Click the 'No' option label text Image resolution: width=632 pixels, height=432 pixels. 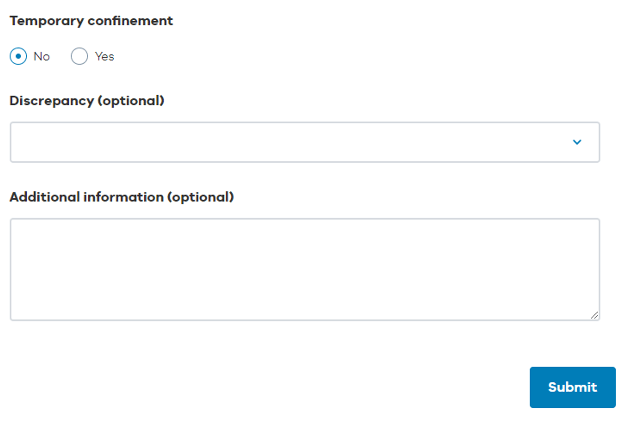coord(42,57)
